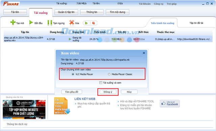Click orange stop icon in rounded toolbar pill
The width and height of the screenshot is (216, 131).
coord(93,23)
